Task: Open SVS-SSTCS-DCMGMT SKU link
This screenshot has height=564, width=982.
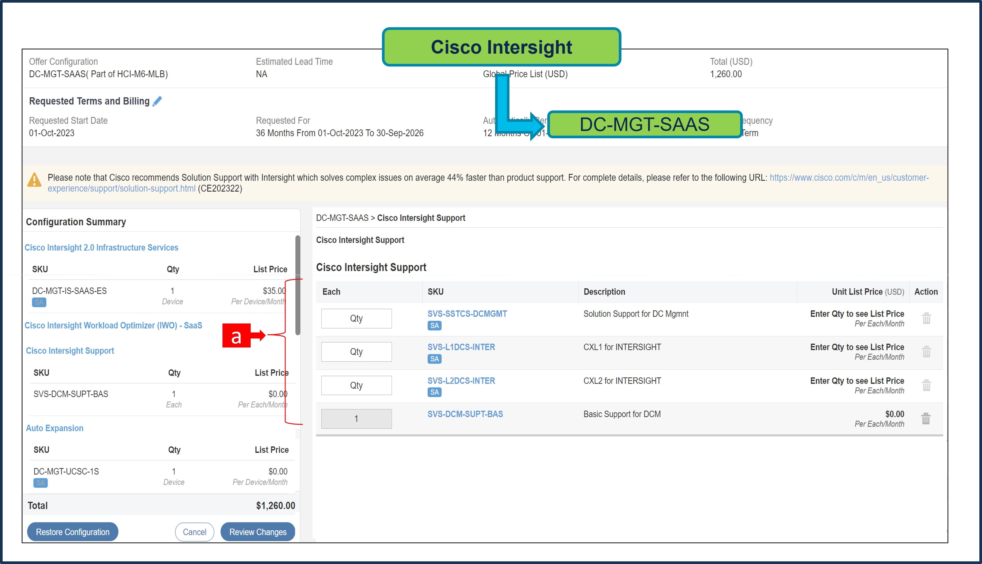Action: [x=467, y=314]
